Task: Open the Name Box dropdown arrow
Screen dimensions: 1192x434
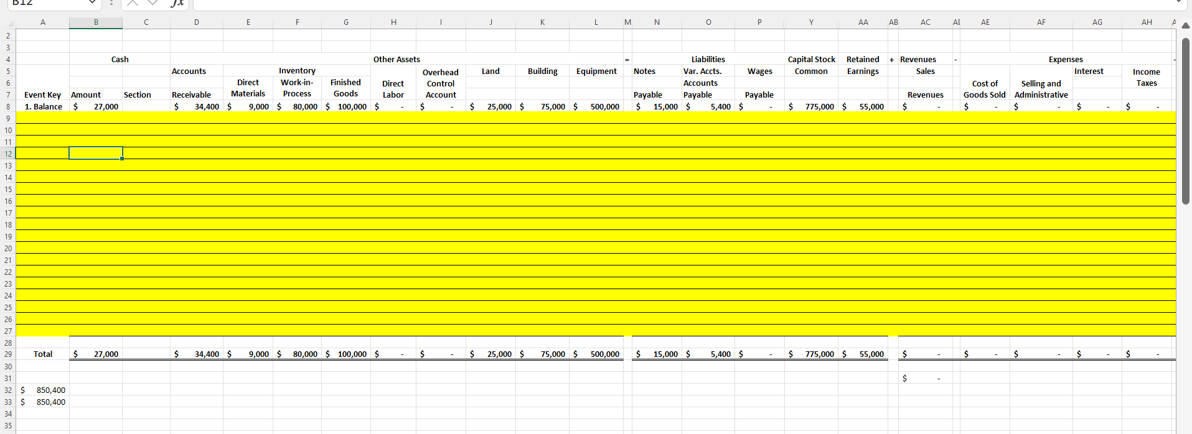Action: pos(92,2)
